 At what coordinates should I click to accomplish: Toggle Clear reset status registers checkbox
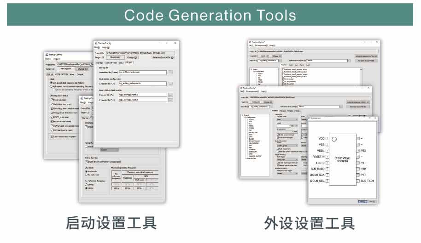[x=51, y=136]
